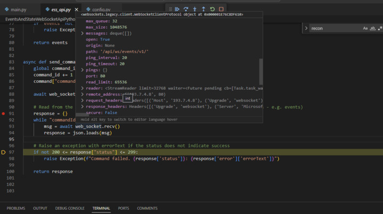Click the red breakpoint dot on line 90
The width and height of the screenshot is (383, 214).
point(4,114)
